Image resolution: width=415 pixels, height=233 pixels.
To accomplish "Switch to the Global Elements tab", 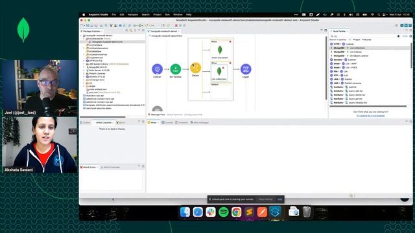I will tap(174, 115).
